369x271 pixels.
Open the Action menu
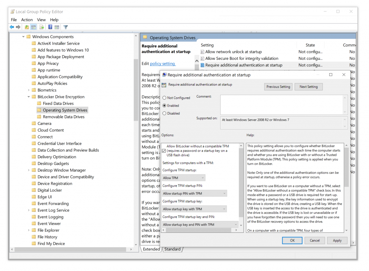27,20
